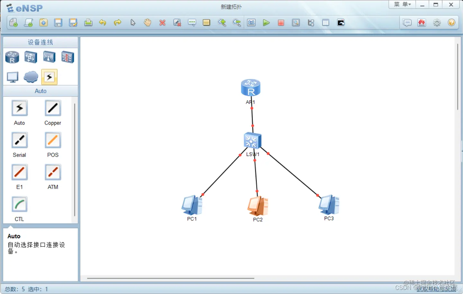Redo the last undone action
Screen dimensions: 463x294
[x=118, y=22]
